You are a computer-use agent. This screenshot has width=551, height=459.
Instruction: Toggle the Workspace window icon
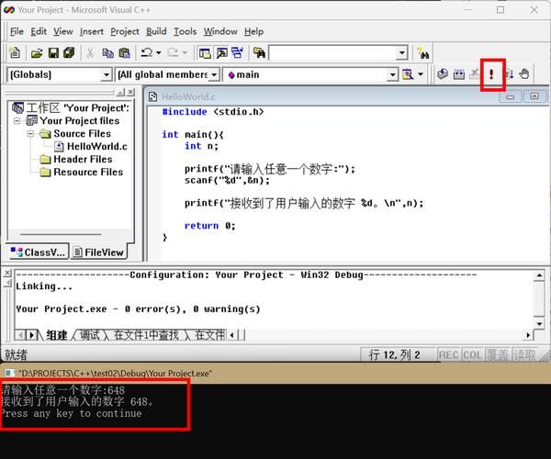(205, 53)
